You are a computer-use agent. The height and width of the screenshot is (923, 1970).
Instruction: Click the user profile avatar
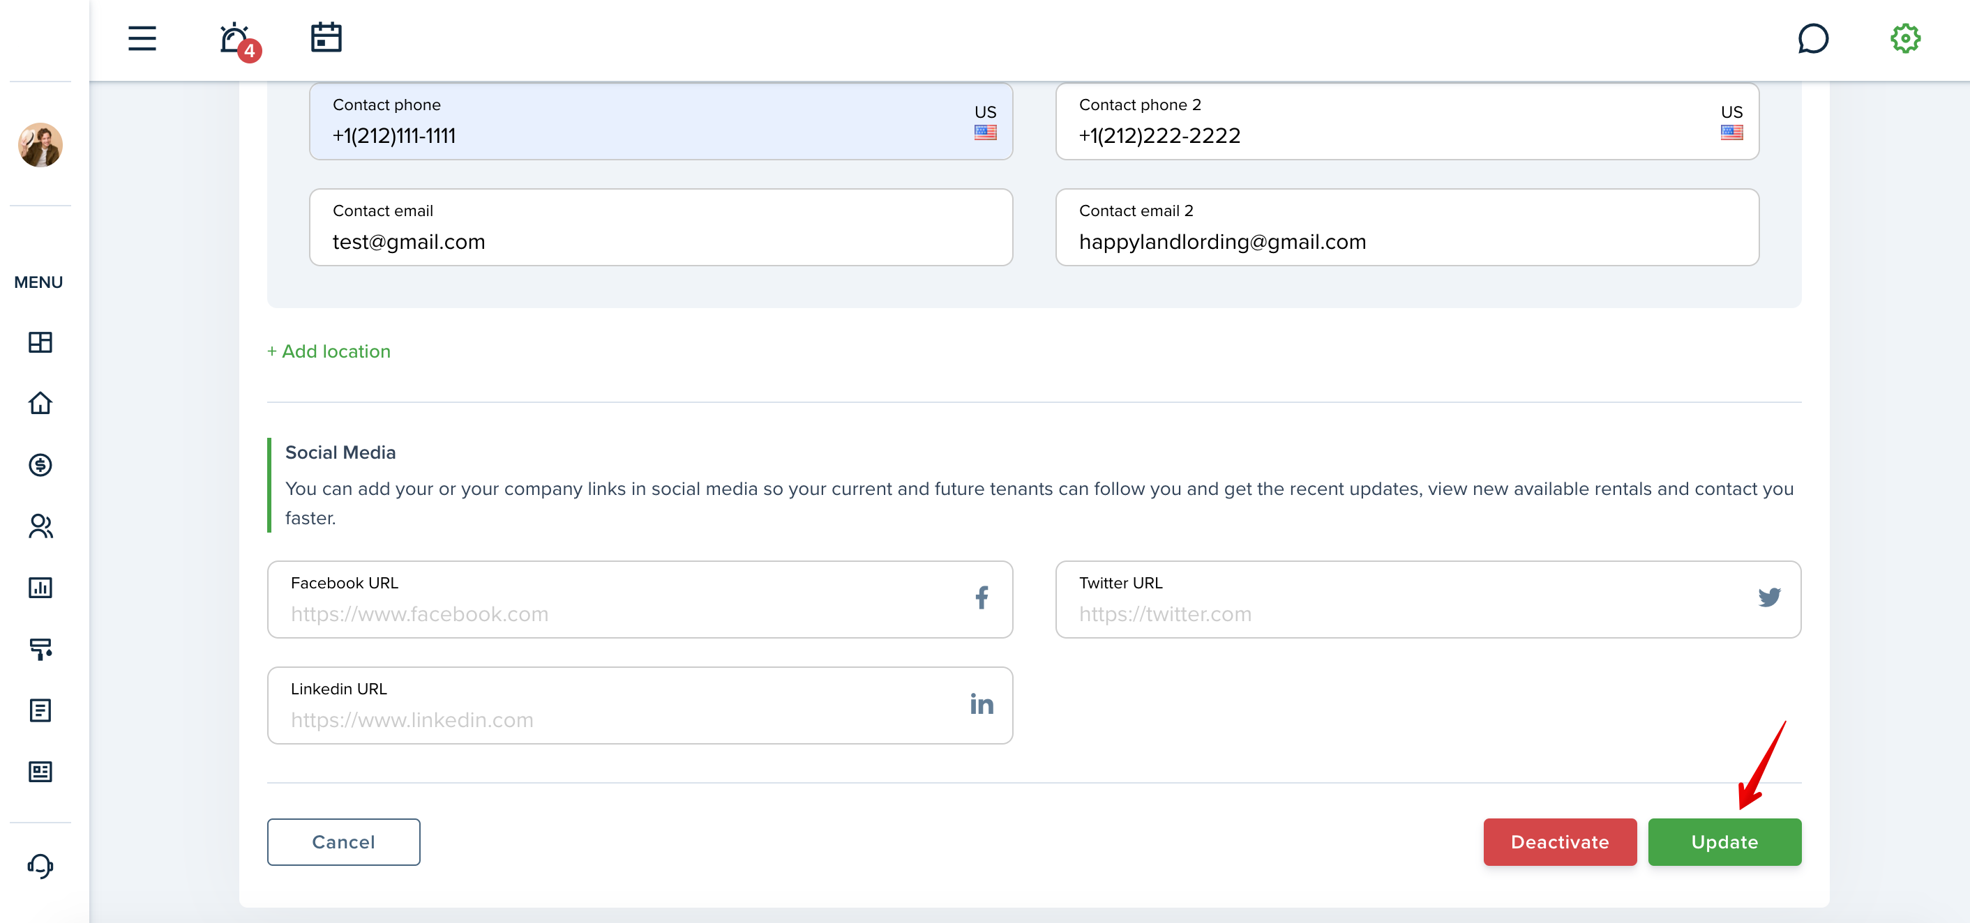coord(40,145)
